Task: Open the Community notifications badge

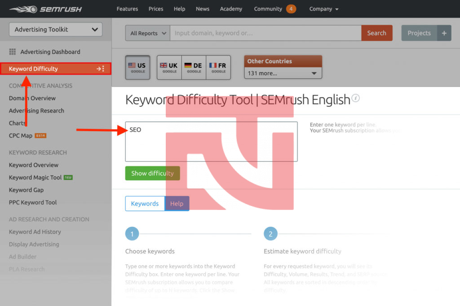Action: pos(291,9)
